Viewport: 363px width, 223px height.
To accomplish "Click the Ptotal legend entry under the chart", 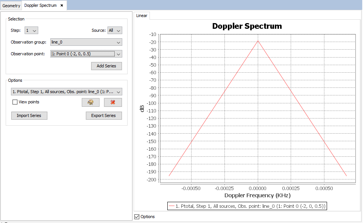I will point(247,206).
